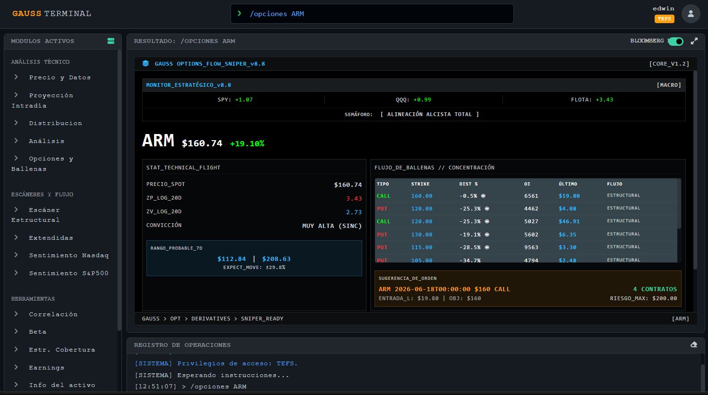The image size is (708, 395).
Task: Click the whale flow table scrollbar
Action: pos(679,204)
